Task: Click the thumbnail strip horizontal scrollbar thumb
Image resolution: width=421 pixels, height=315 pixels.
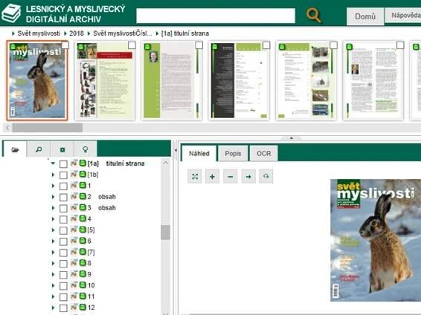Action: (x=48, y=128)
